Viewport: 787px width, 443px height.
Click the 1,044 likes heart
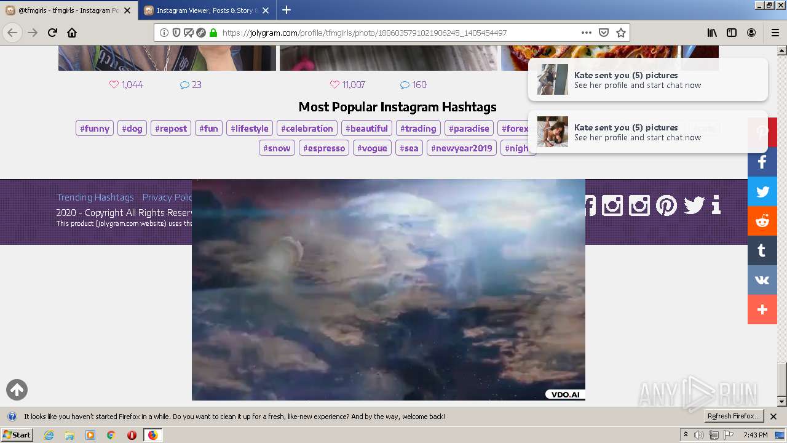click(x=114, y=85)
